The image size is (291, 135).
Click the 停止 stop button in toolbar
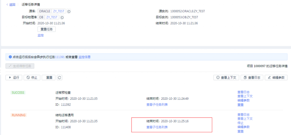tap(32, 78)
